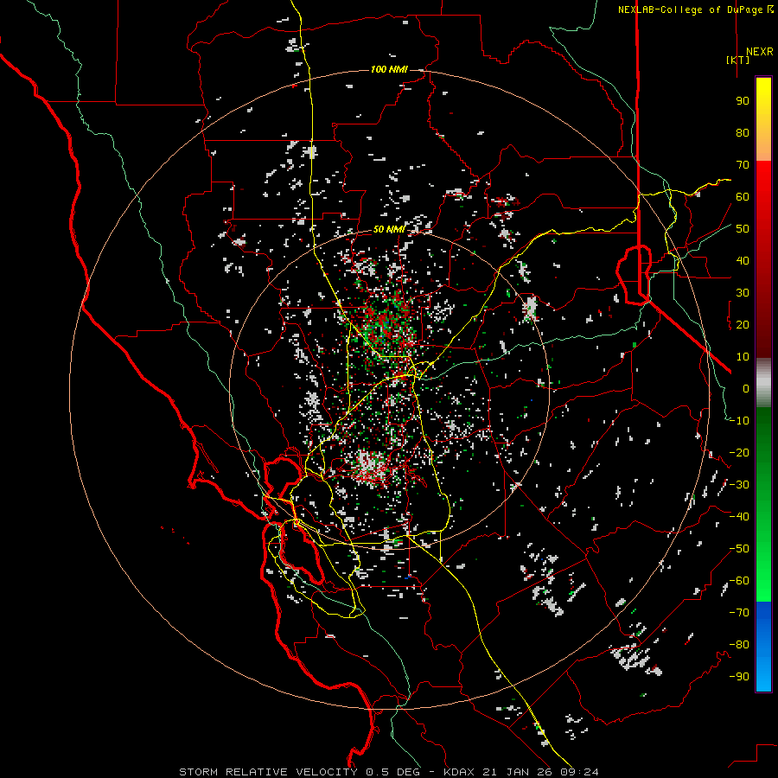Click the positive 10 legend value
This screenshot has height=778, width=778.
pos(743,357)
